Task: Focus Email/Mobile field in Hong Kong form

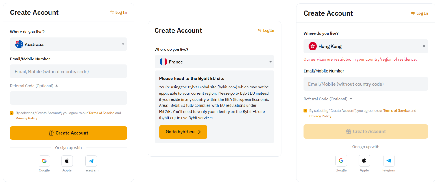Action: pyautogui.click(x=365, y=84)
